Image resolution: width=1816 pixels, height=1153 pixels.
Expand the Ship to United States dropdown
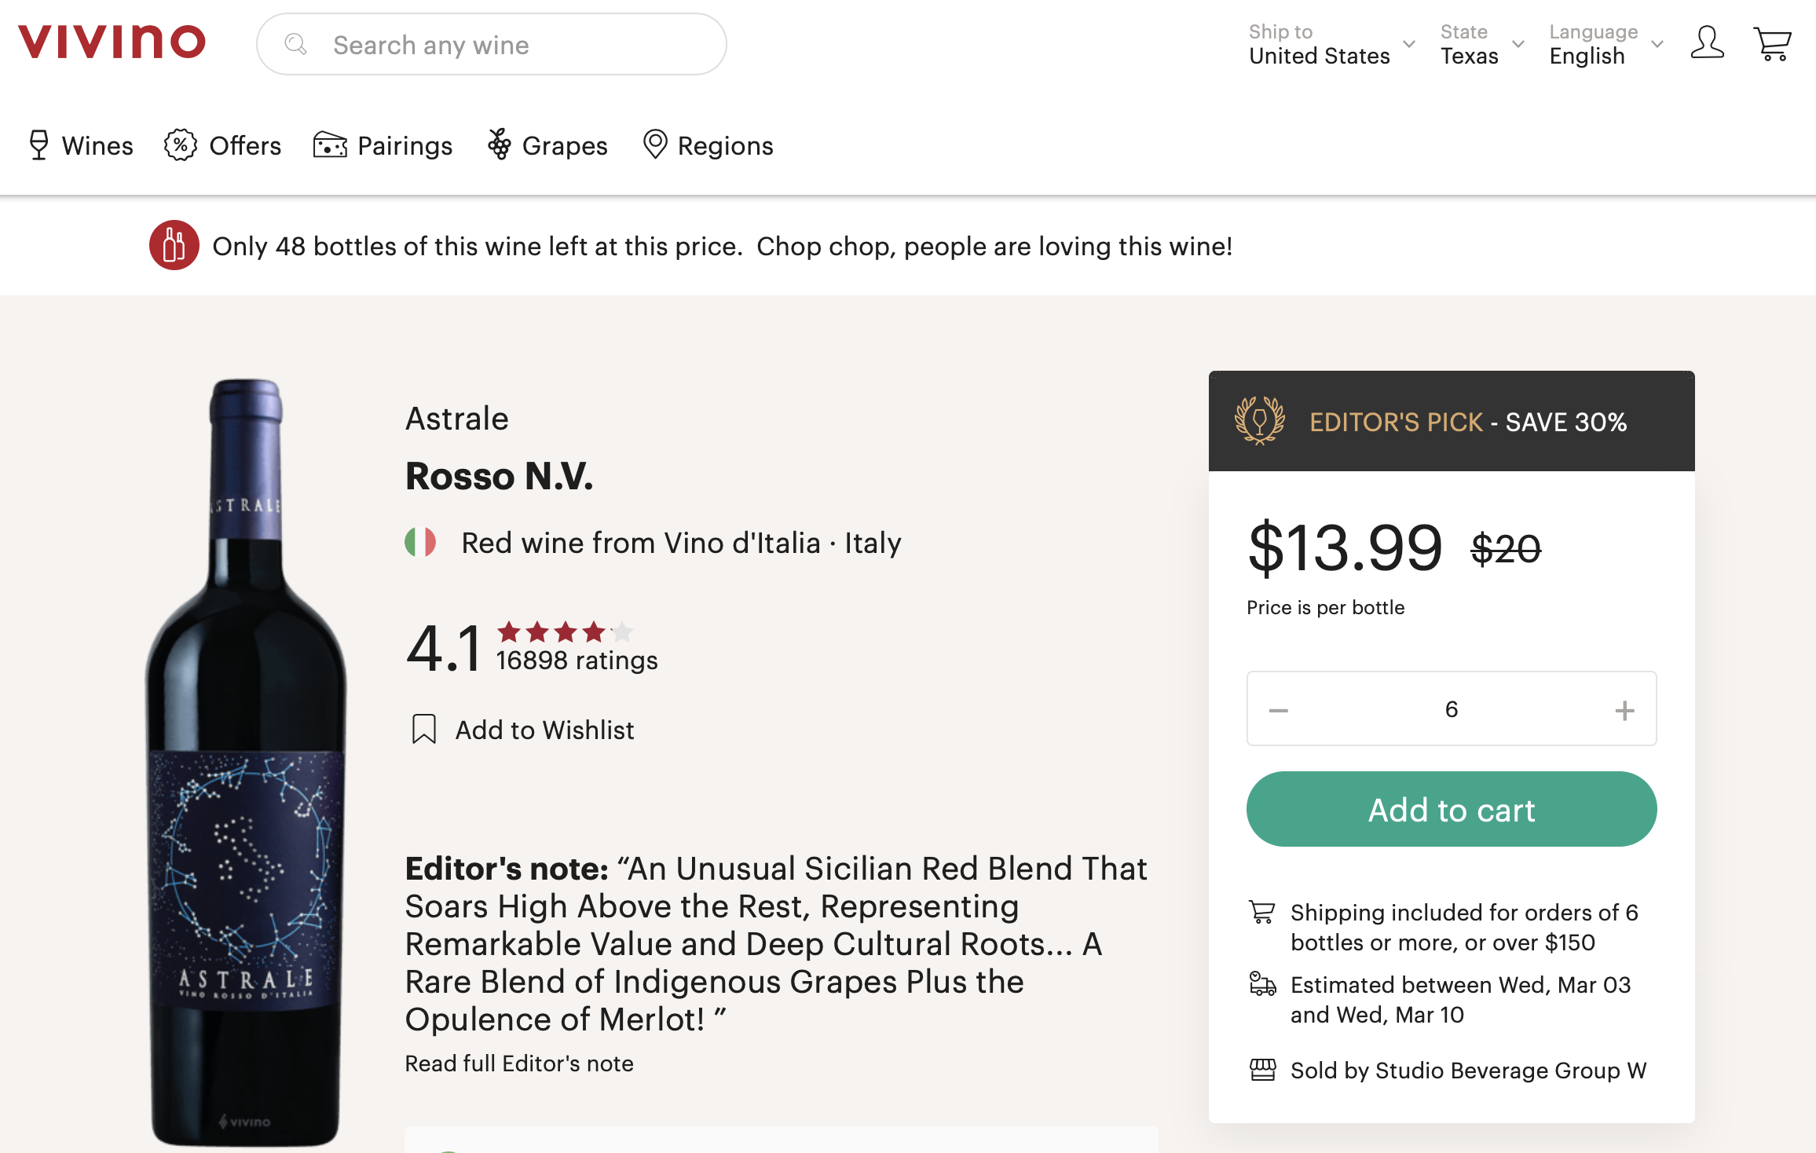click(1331, 44)
